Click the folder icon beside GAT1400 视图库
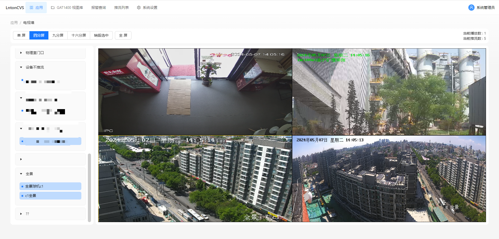Image resolution: width=499 pixels, height=239 pixels. [53, 7]
